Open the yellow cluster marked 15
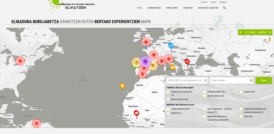Screen dimensions: 274x134 coord(136,62)
